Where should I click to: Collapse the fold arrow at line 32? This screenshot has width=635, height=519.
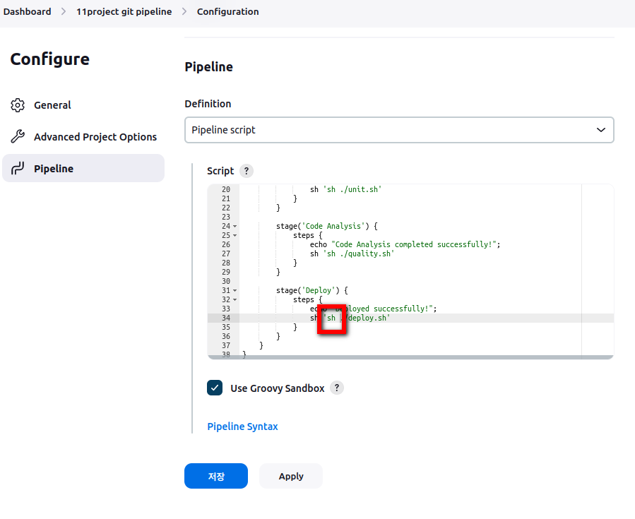235,300
